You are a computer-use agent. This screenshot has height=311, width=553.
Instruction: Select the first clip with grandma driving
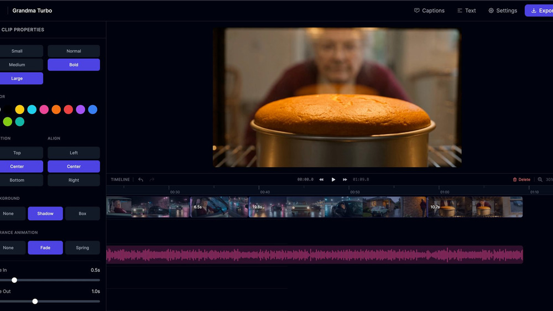[148, 207]
